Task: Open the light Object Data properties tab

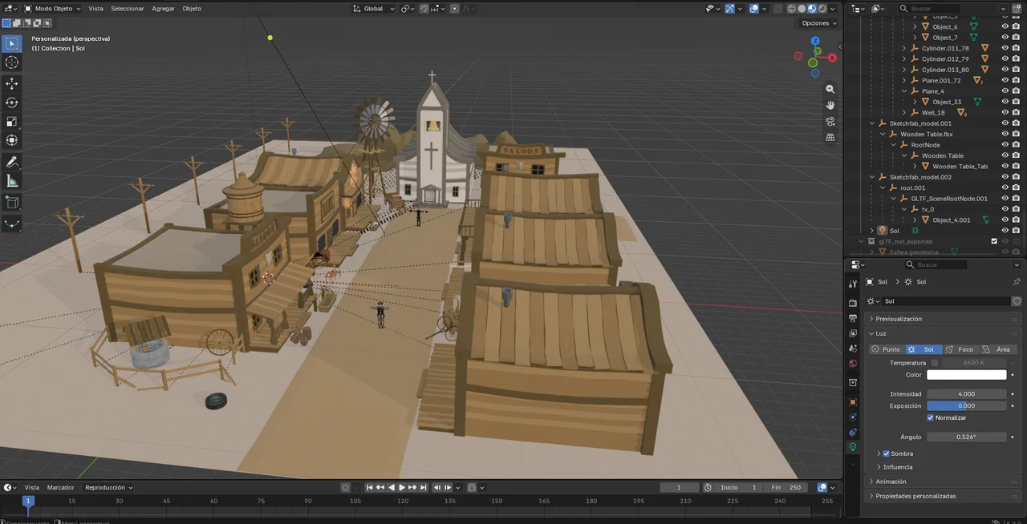Action: coord(853,447)
